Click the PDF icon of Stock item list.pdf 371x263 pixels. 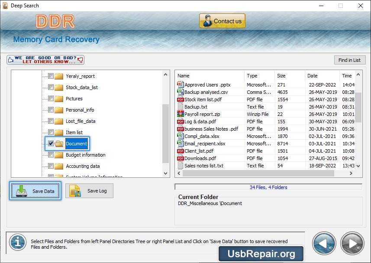click(x=180, y=99)
